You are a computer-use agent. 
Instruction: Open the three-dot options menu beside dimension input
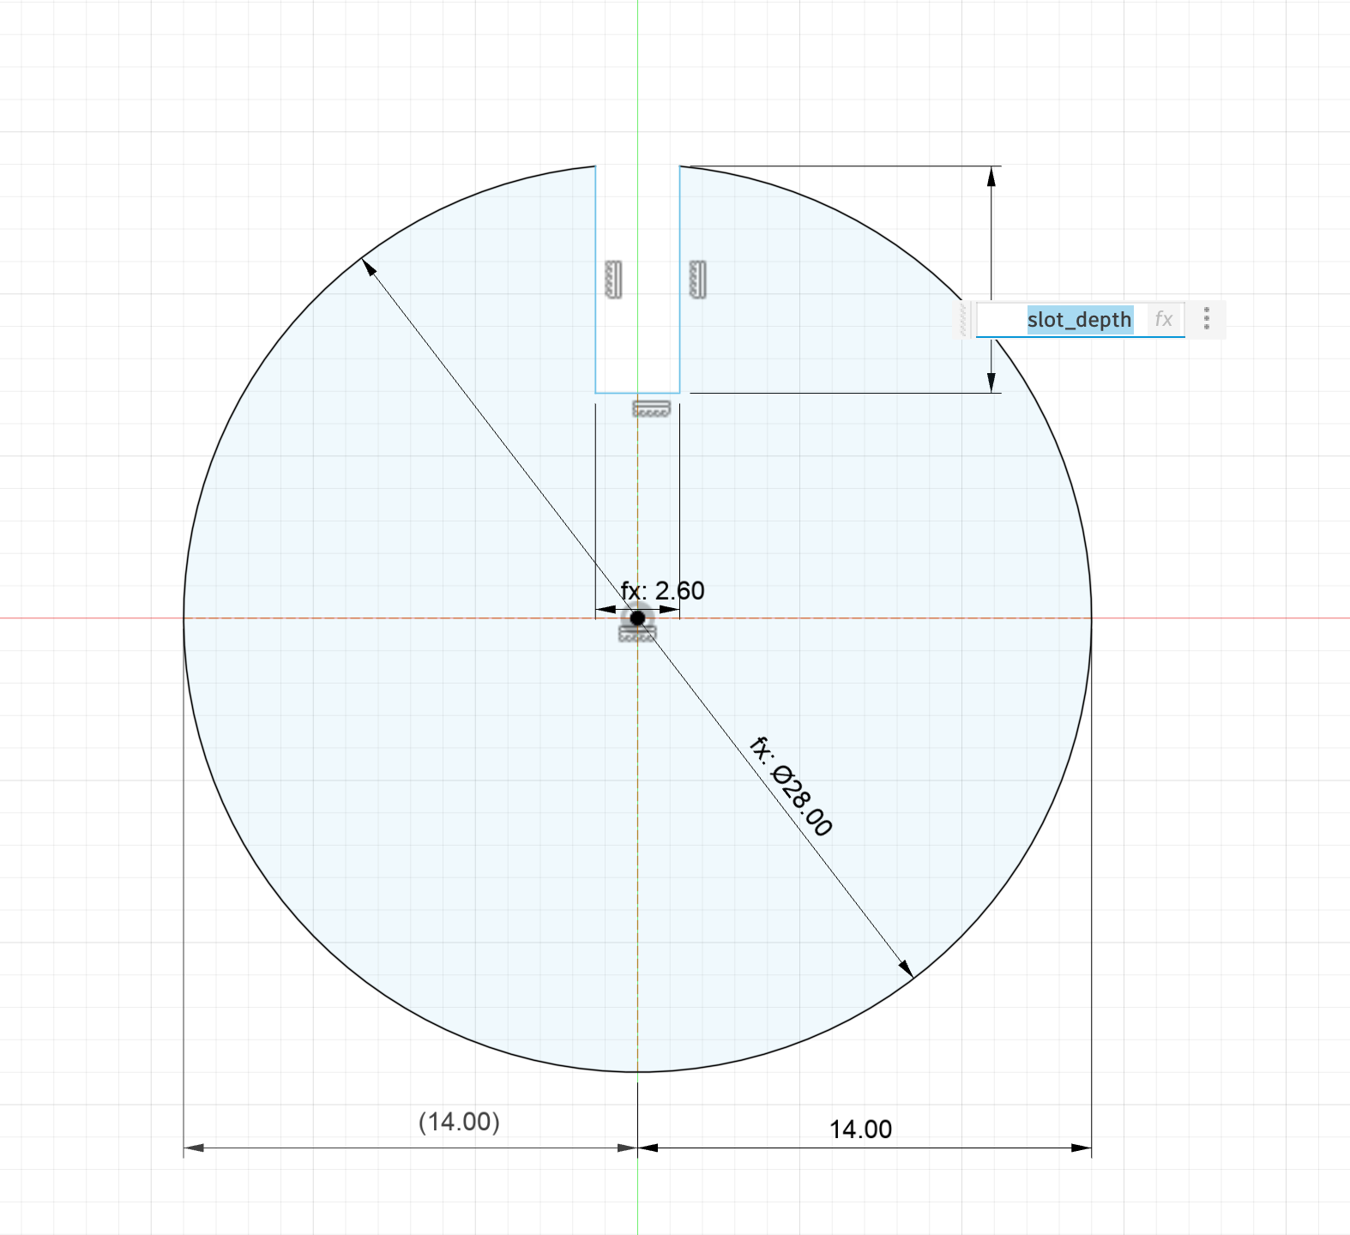click(x=1207, y=318)
